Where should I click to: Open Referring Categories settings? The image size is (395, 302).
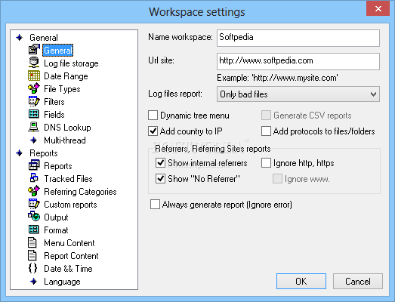click(80, 192)
